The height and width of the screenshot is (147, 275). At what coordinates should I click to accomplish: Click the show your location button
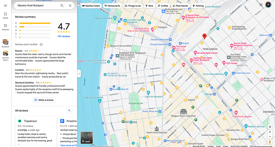tap(270, 127)
